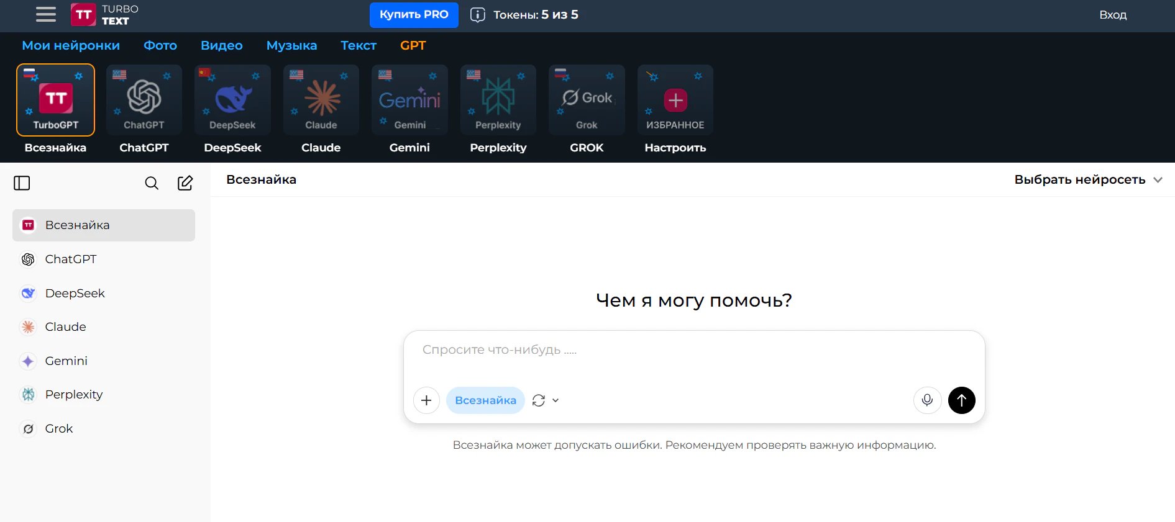Click the Токены: 5 из 5 counter

[x=536, y=15]
